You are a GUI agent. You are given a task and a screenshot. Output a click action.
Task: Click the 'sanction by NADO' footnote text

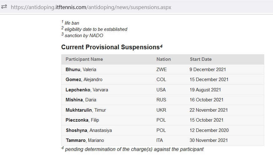84,36
